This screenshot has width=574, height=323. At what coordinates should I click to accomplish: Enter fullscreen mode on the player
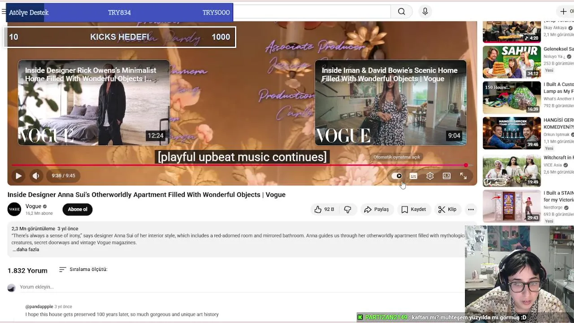tap(463, 176)
